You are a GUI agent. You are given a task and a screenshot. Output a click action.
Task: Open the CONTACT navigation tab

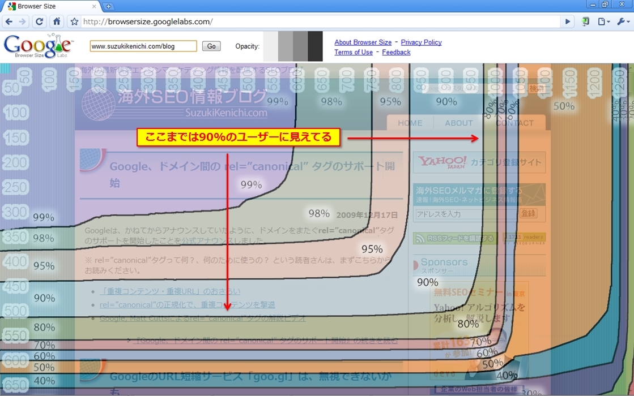tap(515, 123)
